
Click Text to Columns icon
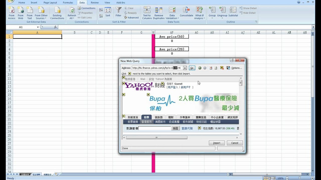[147, 13]
